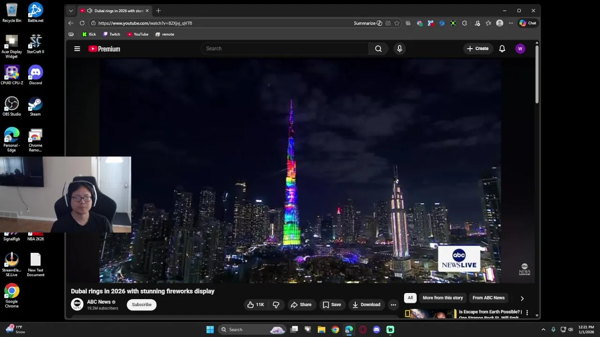The height and width of the screenshot is (337, 600).
Task: Open the extensions puzzle icon
Action: 465,23
